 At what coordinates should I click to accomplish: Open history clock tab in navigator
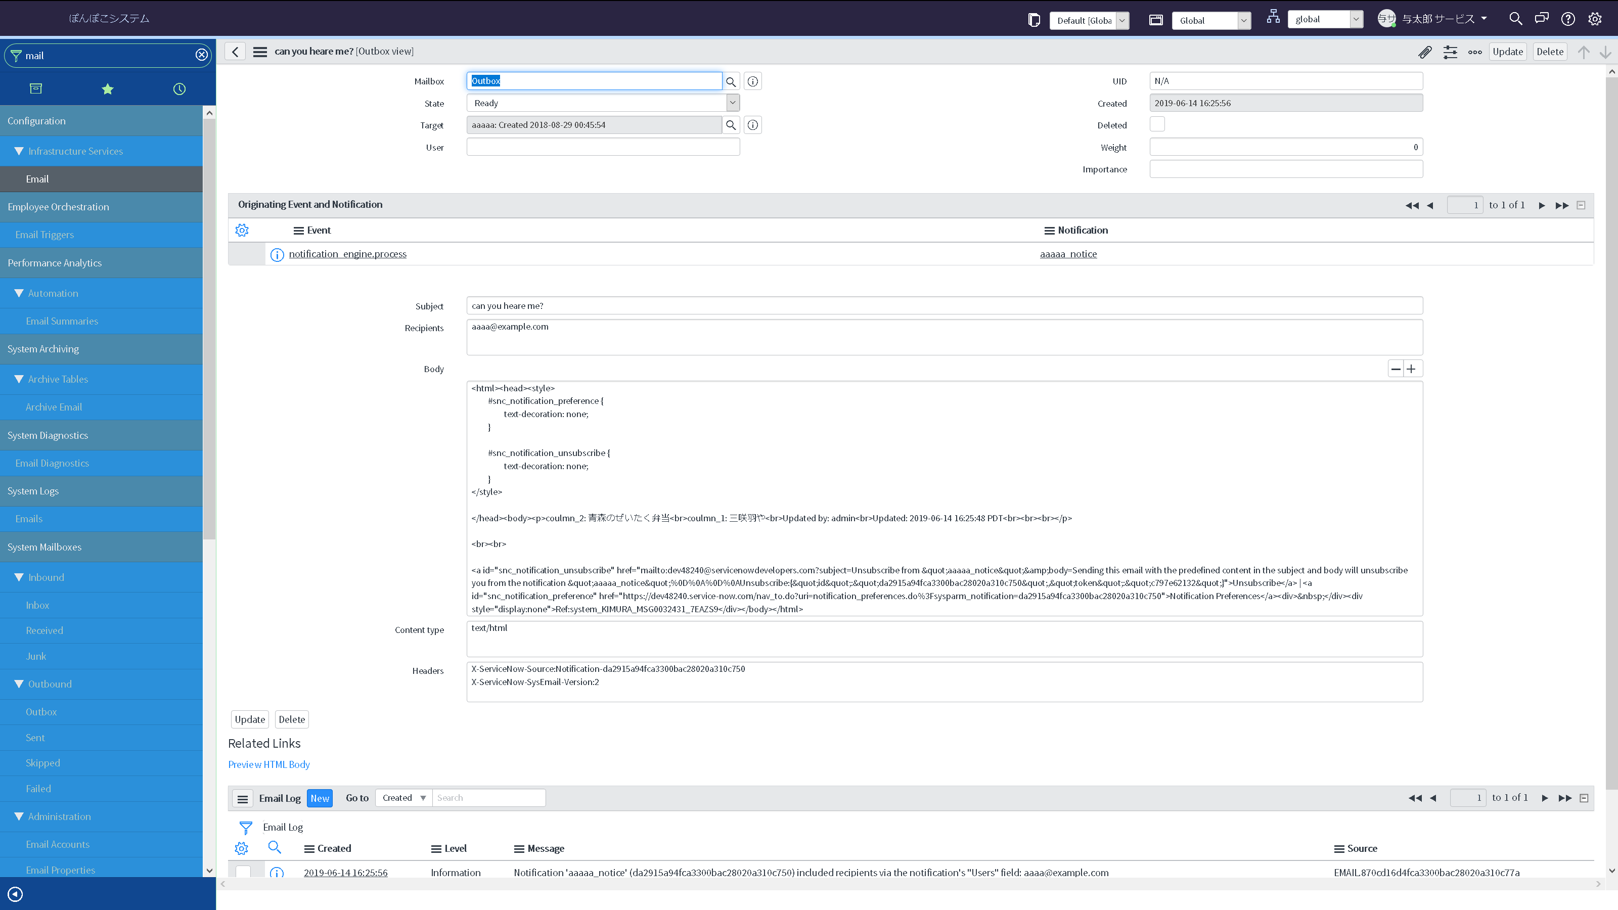(x=179, y=89)
